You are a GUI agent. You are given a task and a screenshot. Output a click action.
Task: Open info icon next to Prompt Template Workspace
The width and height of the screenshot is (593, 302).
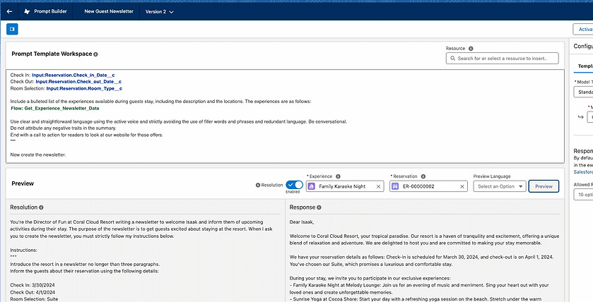(x=95, y=54)
